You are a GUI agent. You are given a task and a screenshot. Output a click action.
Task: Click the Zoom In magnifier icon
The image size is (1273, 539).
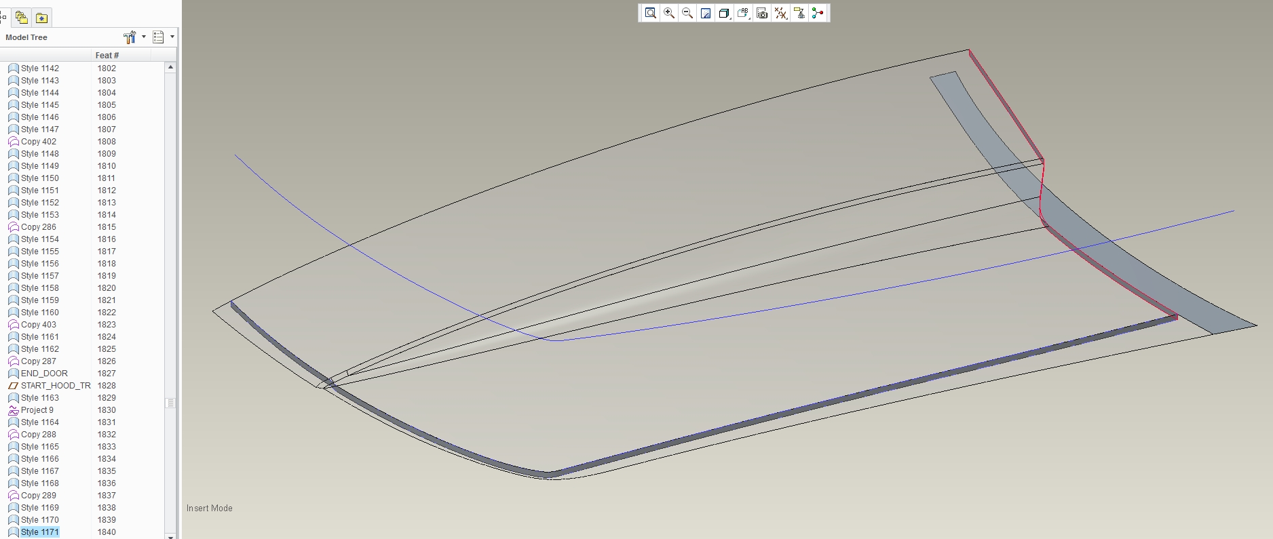tap(669, 13)
